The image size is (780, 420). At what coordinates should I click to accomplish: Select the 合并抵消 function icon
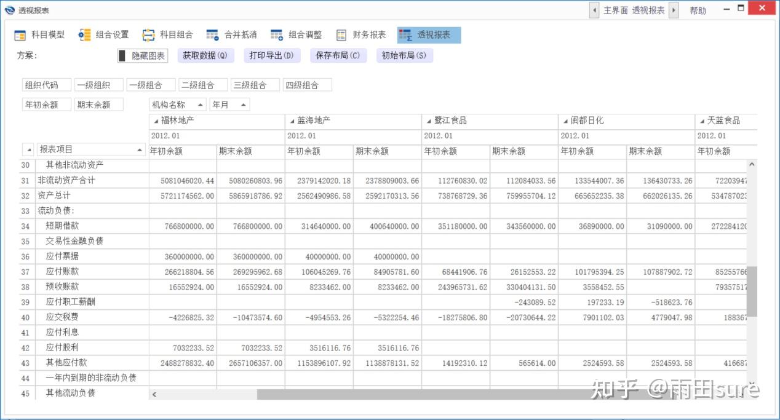point(213,34)
